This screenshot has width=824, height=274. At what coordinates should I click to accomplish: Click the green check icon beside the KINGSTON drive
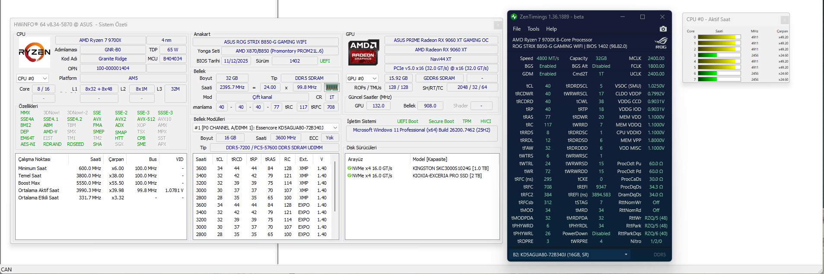click(x=350, y=168)
